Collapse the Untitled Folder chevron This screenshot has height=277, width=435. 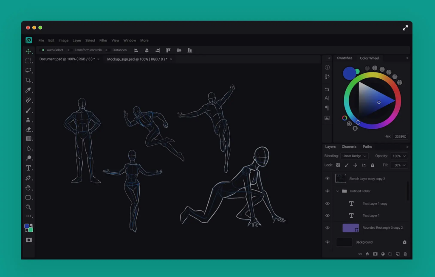click(338, 191)
